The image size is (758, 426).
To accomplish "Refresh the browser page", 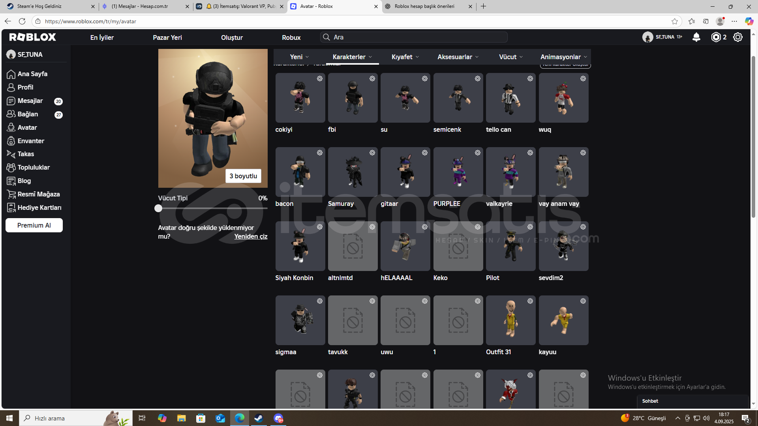I will click(22, 21).
